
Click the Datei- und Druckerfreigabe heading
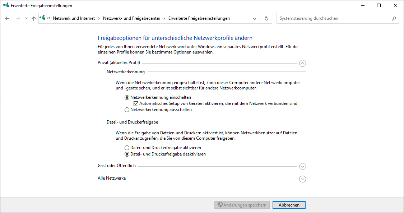(133, 122)
